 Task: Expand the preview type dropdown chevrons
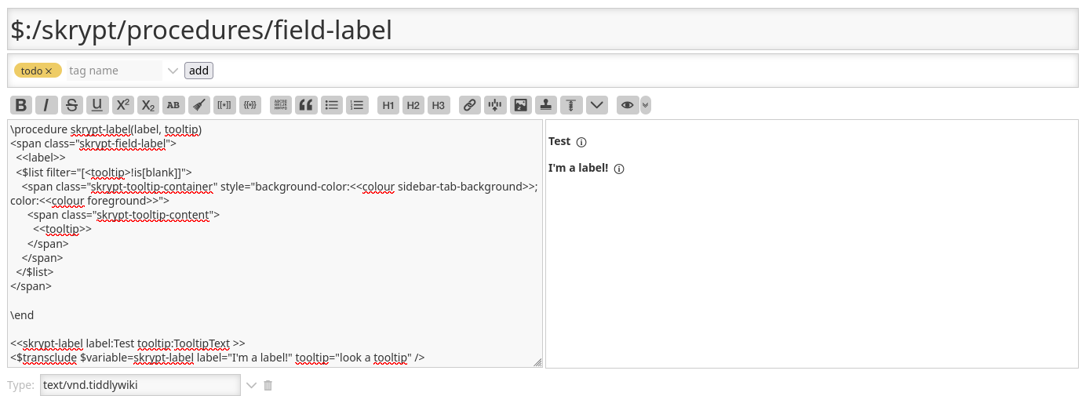(645, 105)
